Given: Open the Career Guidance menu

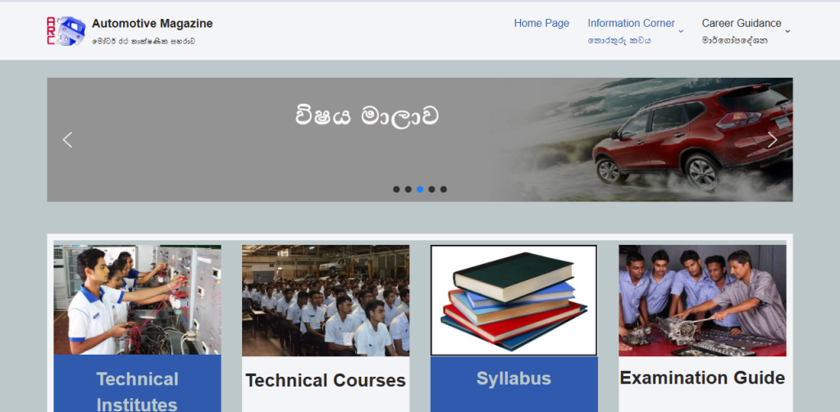Looking at the screenshot, I should click(741, 23).
